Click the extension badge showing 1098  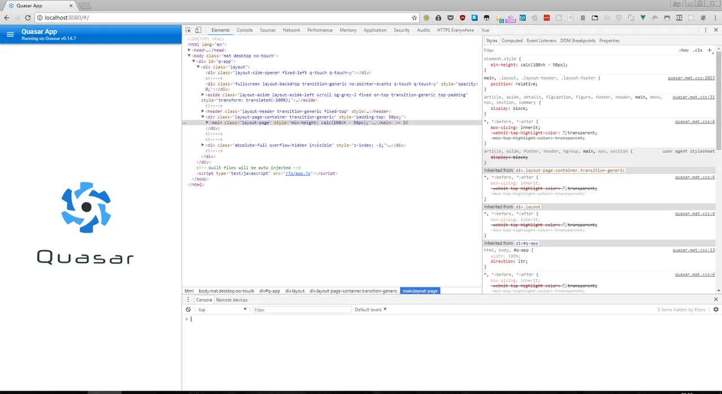[x=510, y=19]
